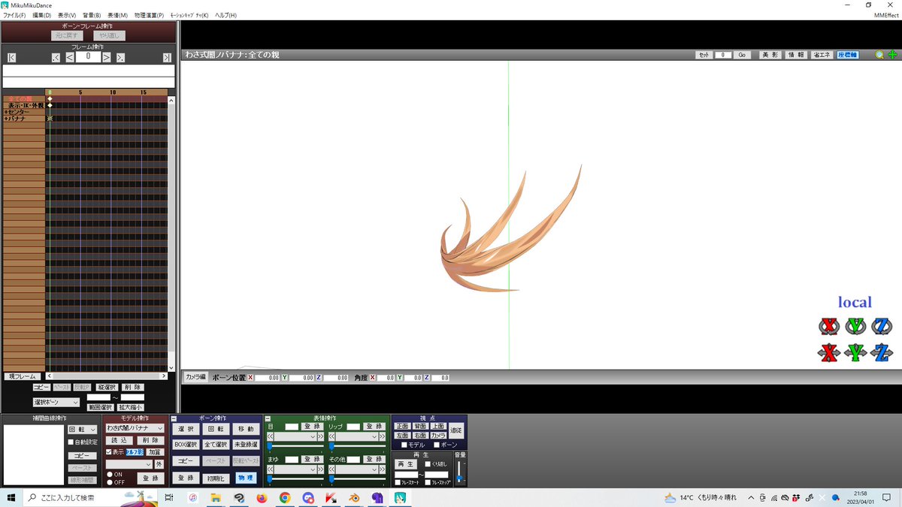Screen dimensions: 902x507
Task: Go to previous keyframe (.<) button
Action: click(x=56, y=57)
